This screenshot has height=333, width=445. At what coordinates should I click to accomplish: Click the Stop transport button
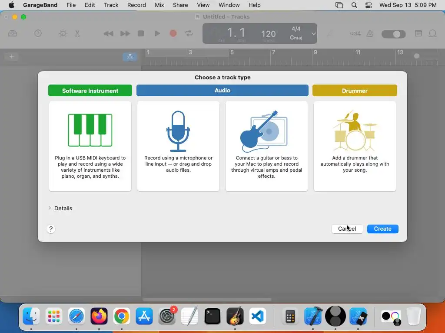141,33
